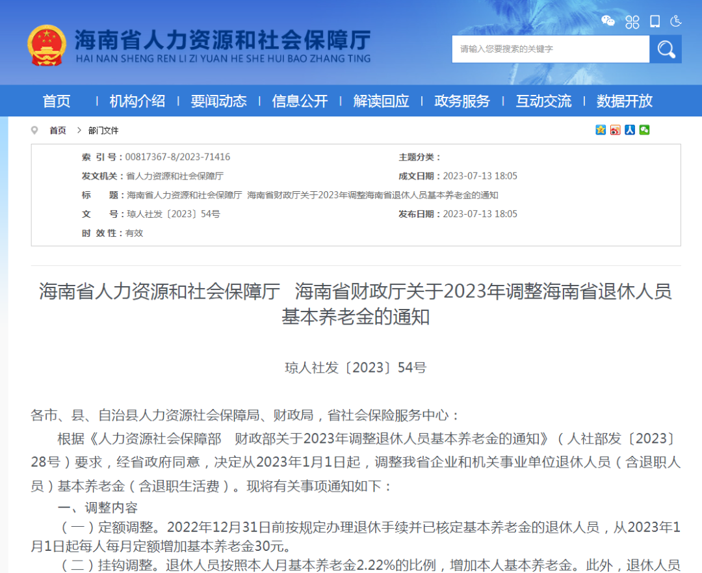Screen dimensions: 702x573
Task: Click 首页 in the breadcrumb
Action: pyautogui.click(x=57, y=130)
